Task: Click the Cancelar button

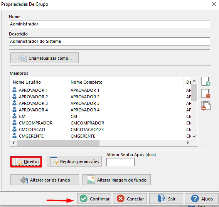Action: [x=130, y=199]
